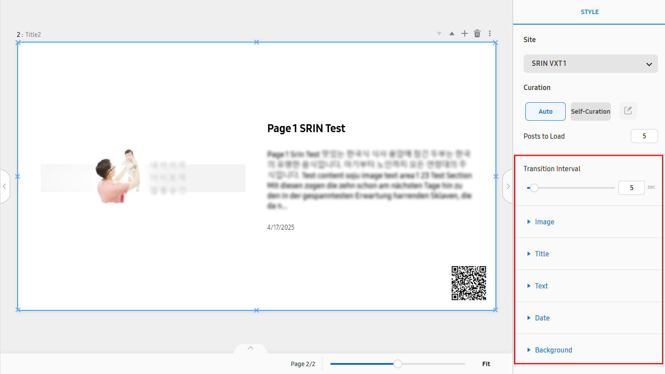Expand the Background section
The image size is (665, 374).
point(553,350)
